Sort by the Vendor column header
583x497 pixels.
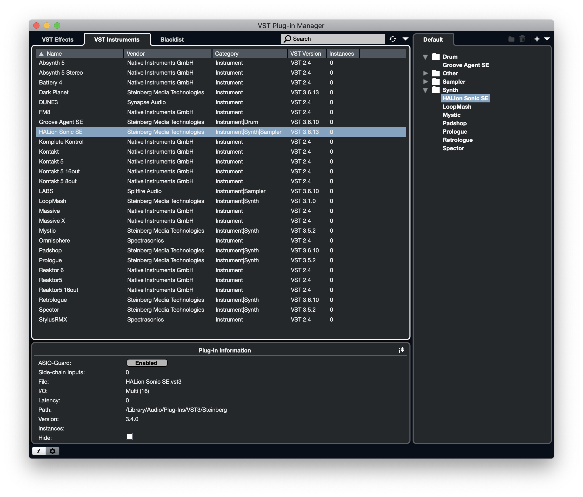168,54
